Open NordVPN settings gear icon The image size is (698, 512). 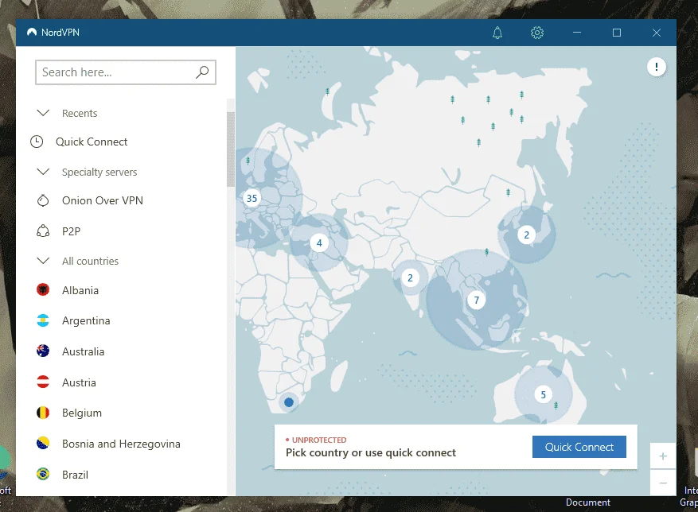tap(537, 33)
